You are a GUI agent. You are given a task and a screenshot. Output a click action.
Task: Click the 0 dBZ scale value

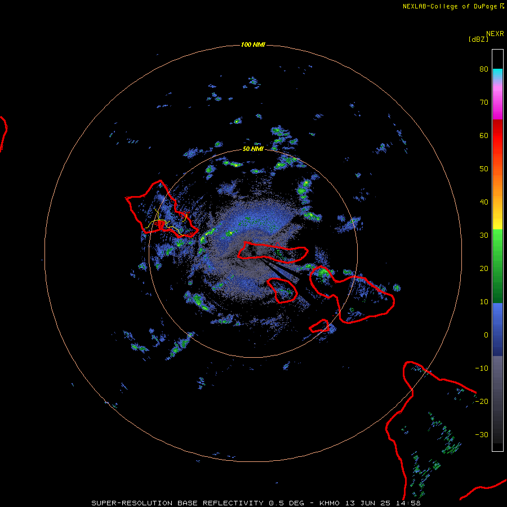click(x=486, y=335)
